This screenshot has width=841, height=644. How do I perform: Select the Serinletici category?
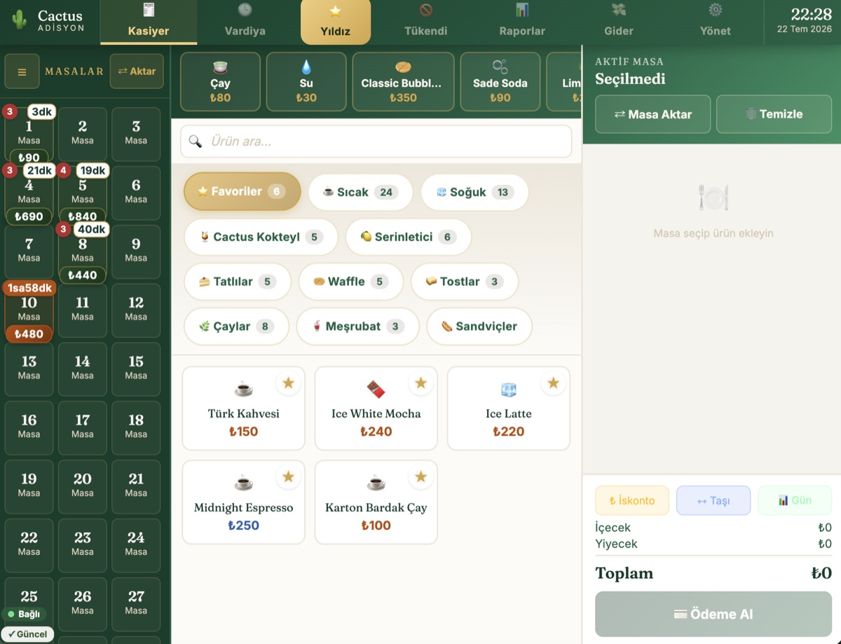click(408, 237)
